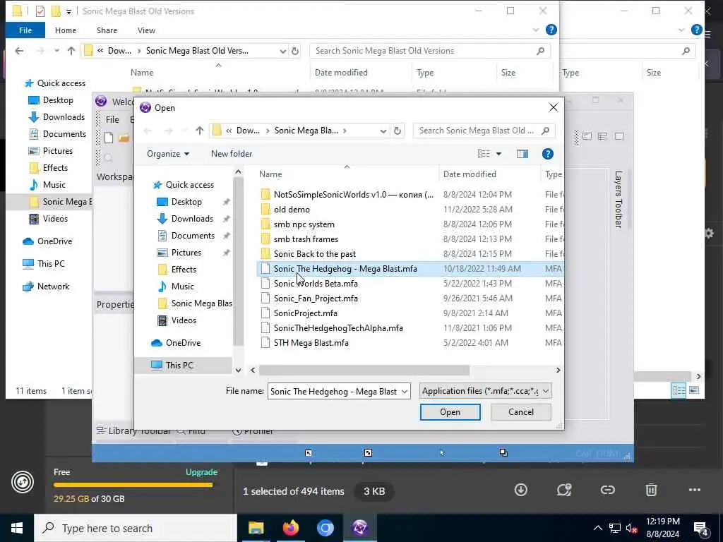Open Firefox from the taskbar
Viewport: 723px width, 542px height.
(x=290, y=528)
